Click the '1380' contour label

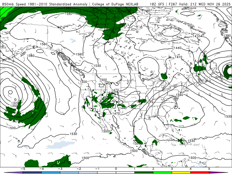click(227, 36)
